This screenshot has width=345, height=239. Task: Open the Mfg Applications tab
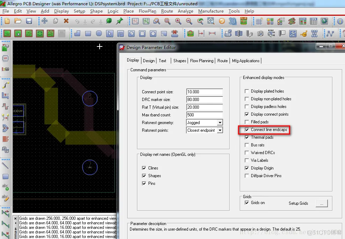(x=246, y=61)
